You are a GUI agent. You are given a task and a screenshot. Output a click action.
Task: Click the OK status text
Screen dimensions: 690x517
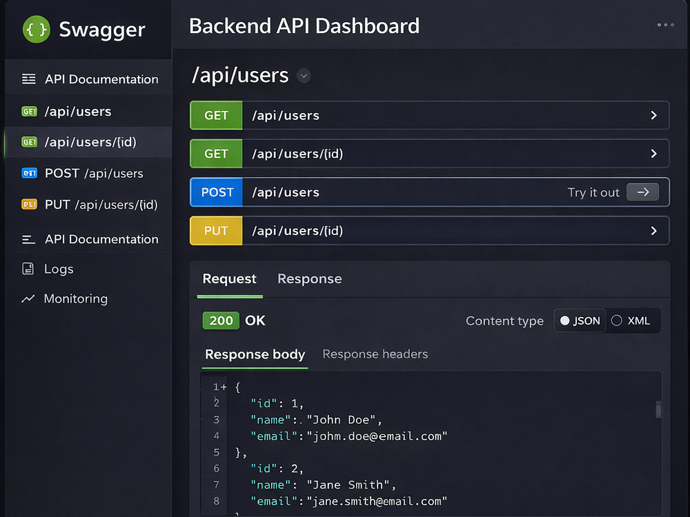point(255,321)
